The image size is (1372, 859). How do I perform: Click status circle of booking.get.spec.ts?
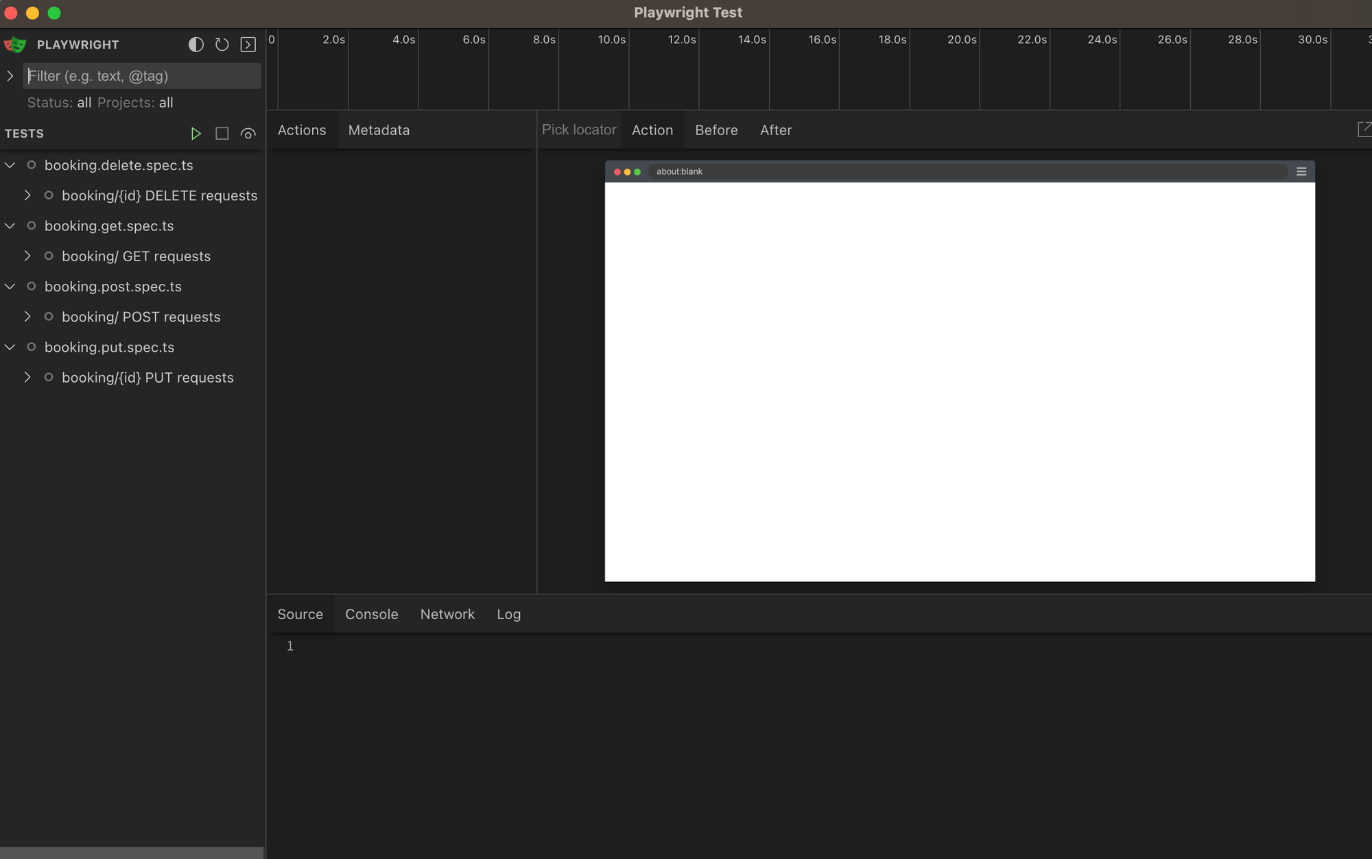pyautogui.click(x=31, y=226)
